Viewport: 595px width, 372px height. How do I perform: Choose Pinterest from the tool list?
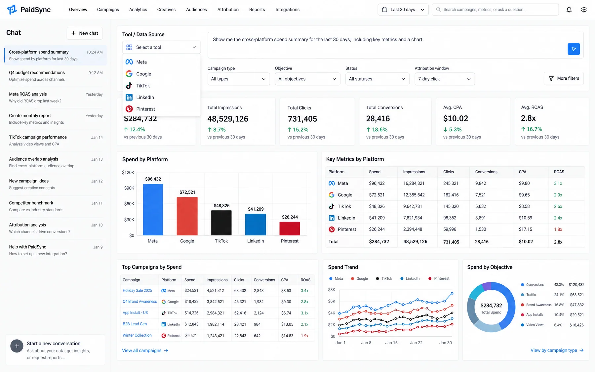(x=161, y=109)
